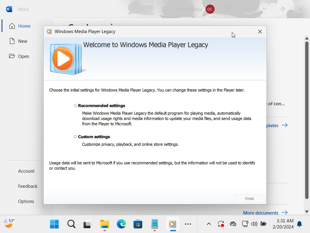Click the templates arrow link in Word

285,125
